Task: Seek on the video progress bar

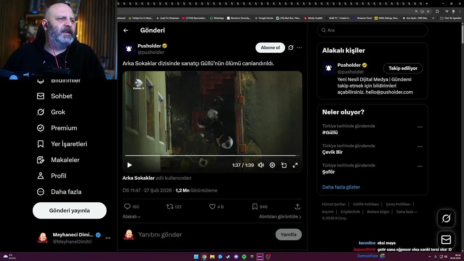Action: pyautogui.click(x=212, y=156)
